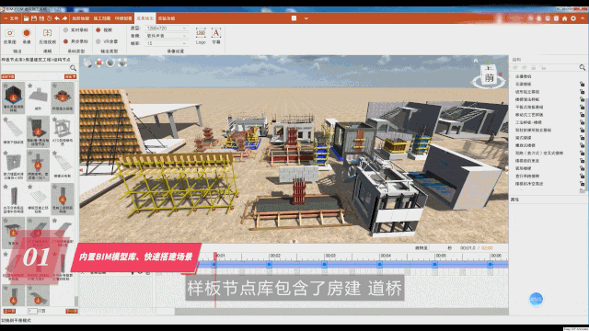Select the 异步录制 radio button

tap(65, 41)
